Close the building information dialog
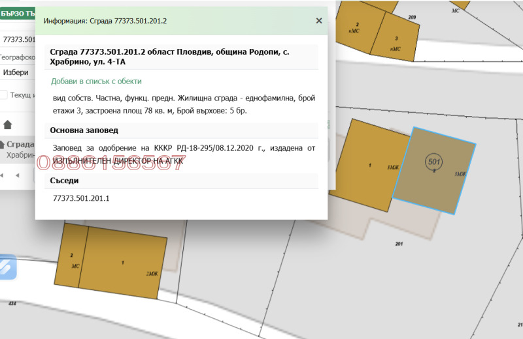523x339 pixels. 319,21
